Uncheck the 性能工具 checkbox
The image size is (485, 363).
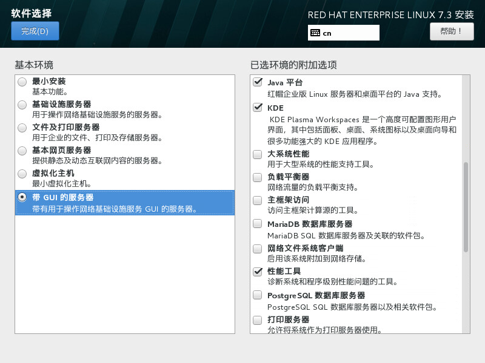[257, 272]
